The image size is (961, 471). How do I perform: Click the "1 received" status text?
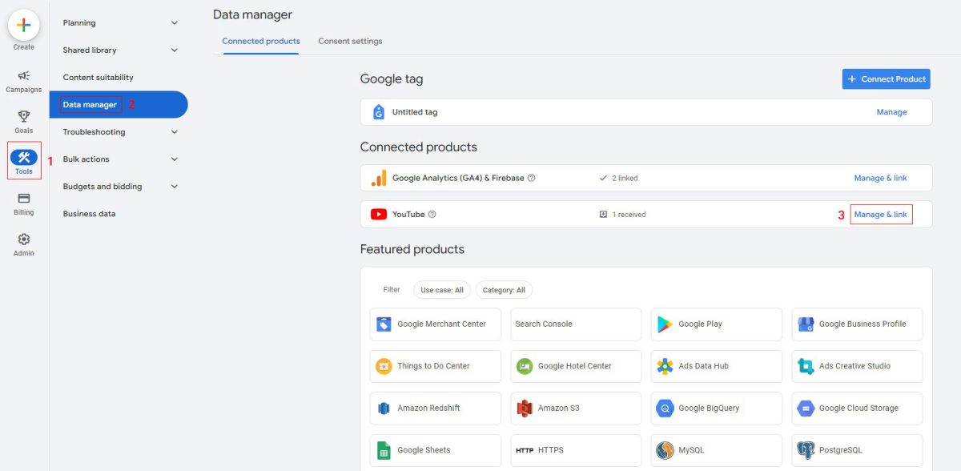pyautogui.click(x=629, y=214)
